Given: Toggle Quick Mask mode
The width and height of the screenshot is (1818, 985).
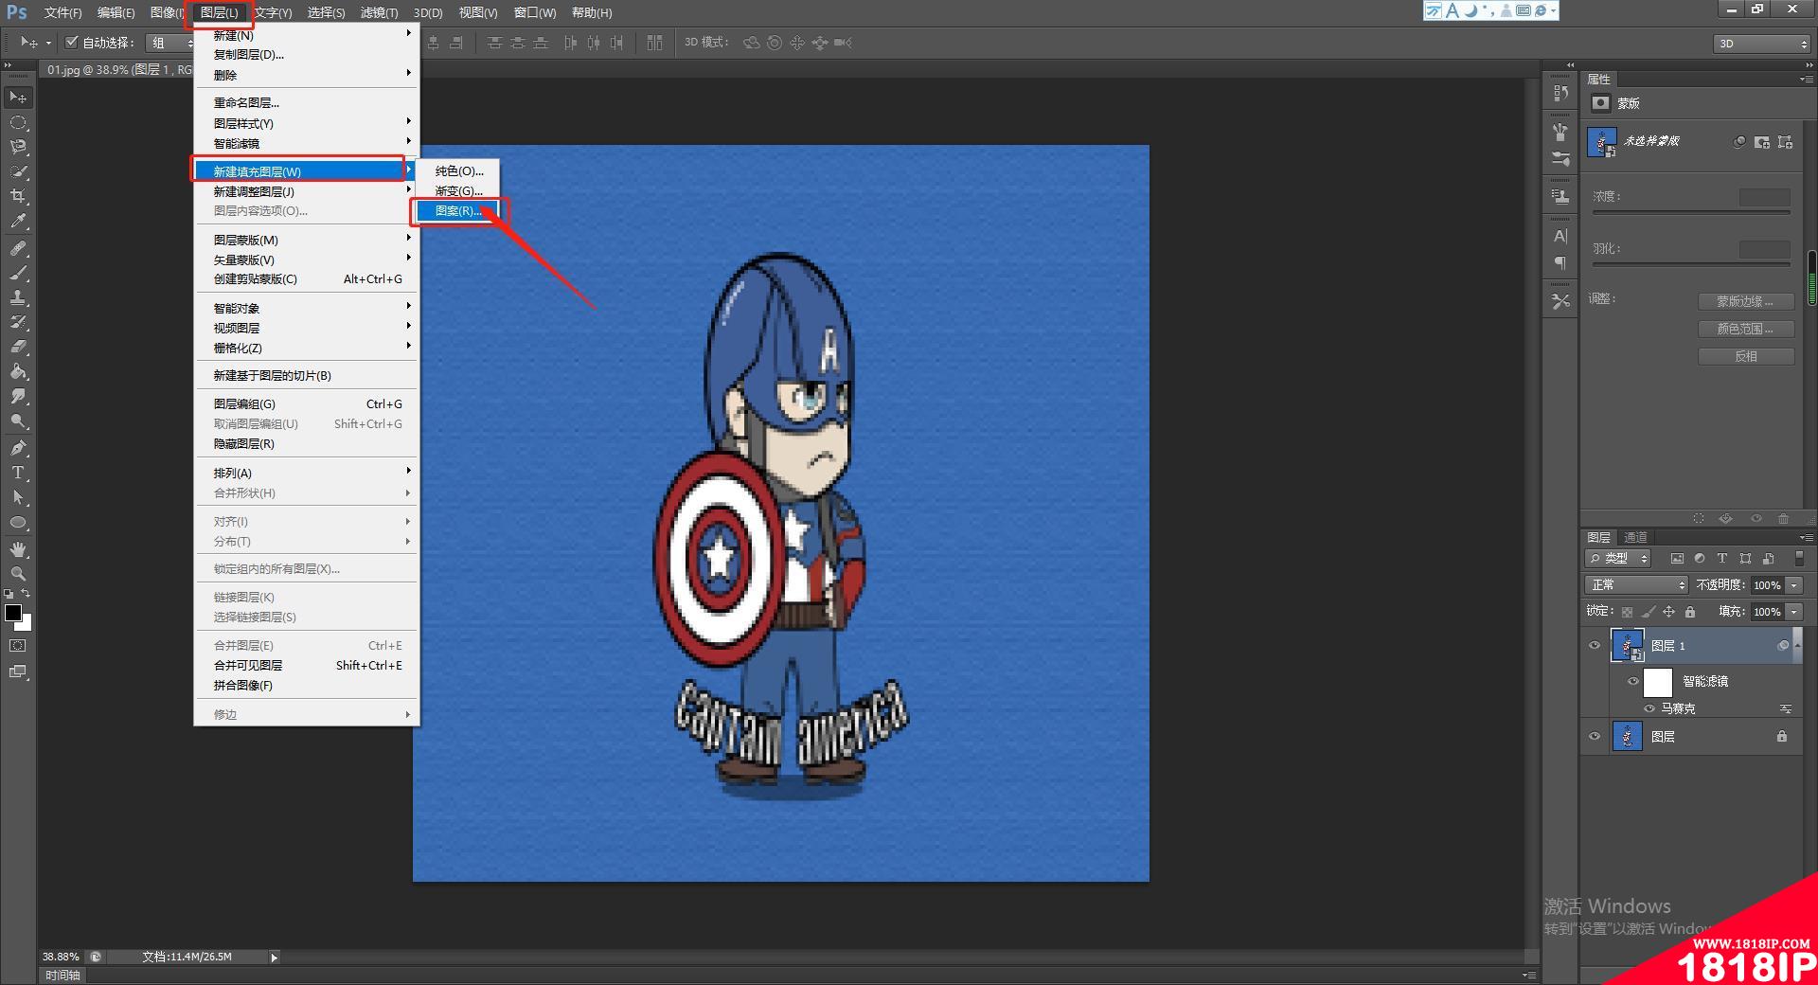Looking at the screenshot, I should click(18, 646).
